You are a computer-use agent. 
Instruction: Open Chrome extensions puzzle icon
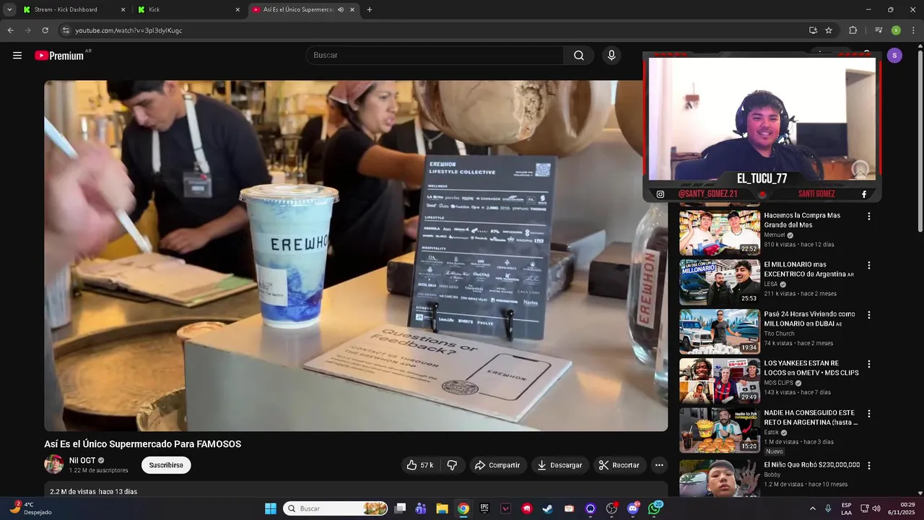coord(853,30)
